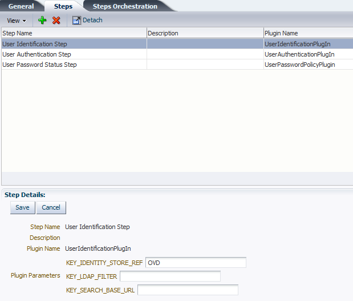Image resolution: width=353 pixels, height=301 pixels.
Task: Click the Save button
Action: click(22, 207)
